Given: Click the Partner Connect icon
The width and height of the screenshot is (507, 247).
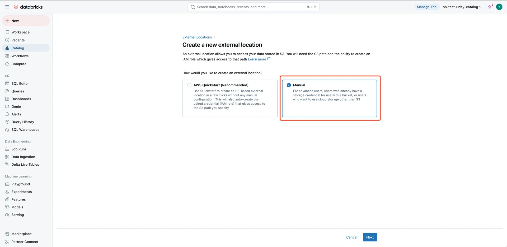Looking at the screenshot, I should click(x=7, y=241).
